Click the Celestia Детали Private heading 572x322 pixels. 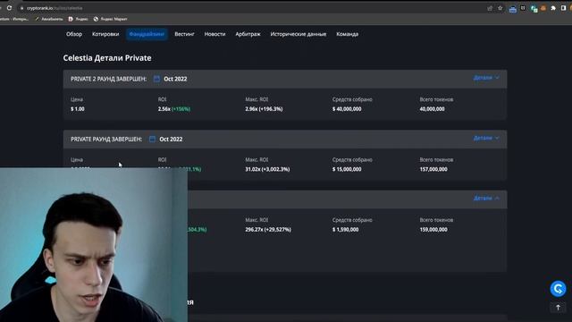pyautogui.click(x=107, y=58)
